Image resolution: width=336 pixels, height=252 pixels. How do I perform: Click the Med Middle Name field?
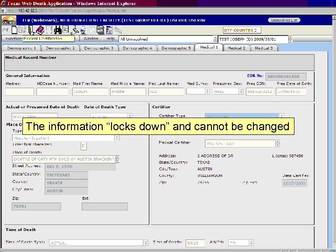(128, 91)
